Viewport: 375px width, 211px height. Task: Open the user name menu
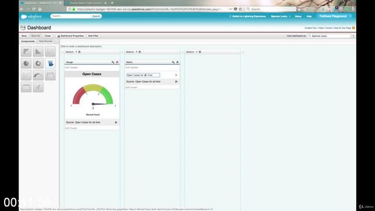point(281,16)
